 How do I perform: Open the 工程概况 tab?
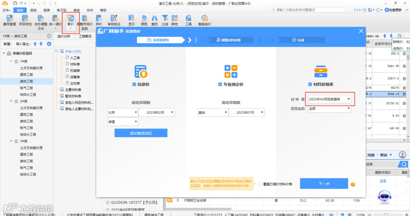[85, 36]
